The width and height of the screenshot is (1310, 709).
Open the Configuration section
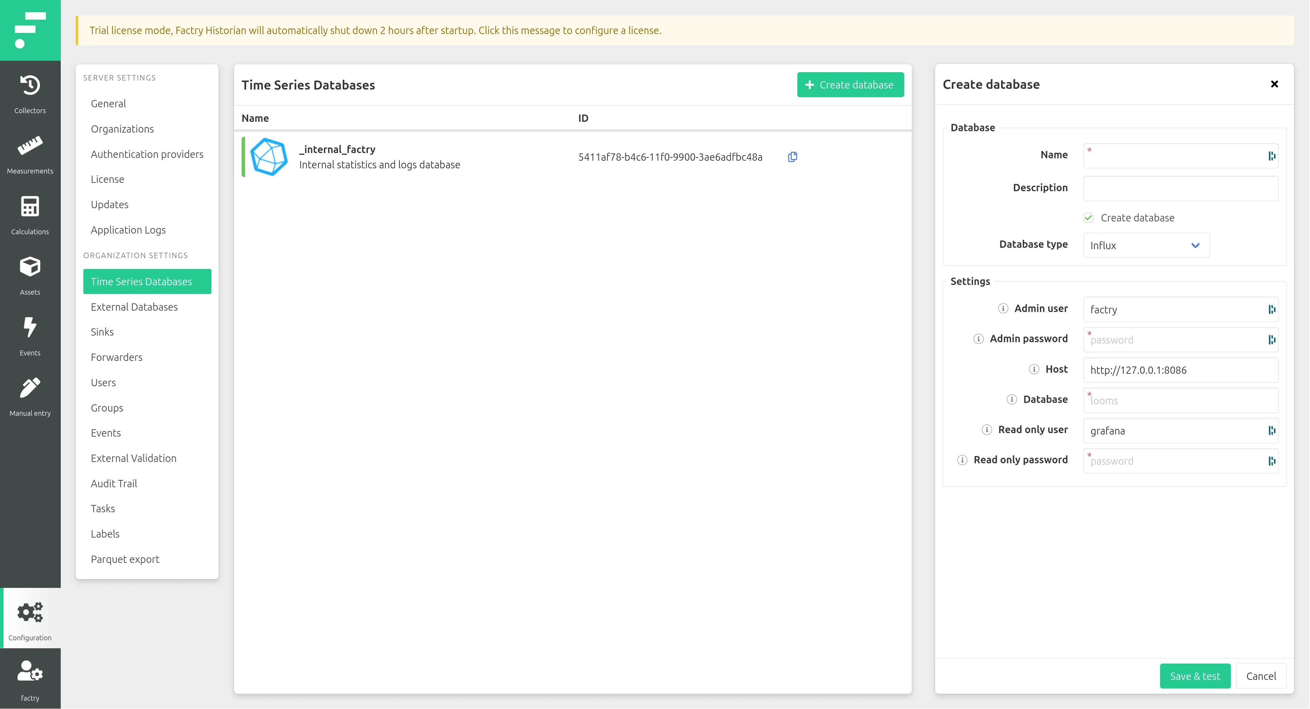tap(30, 618)
